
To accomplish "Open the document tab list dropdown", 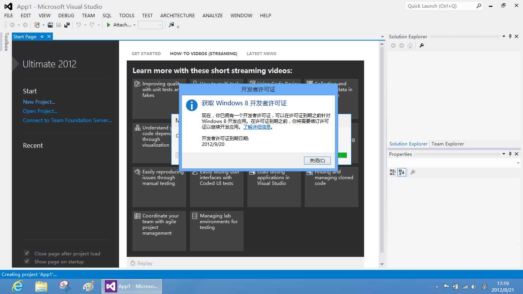I will (x=382, y=37).
